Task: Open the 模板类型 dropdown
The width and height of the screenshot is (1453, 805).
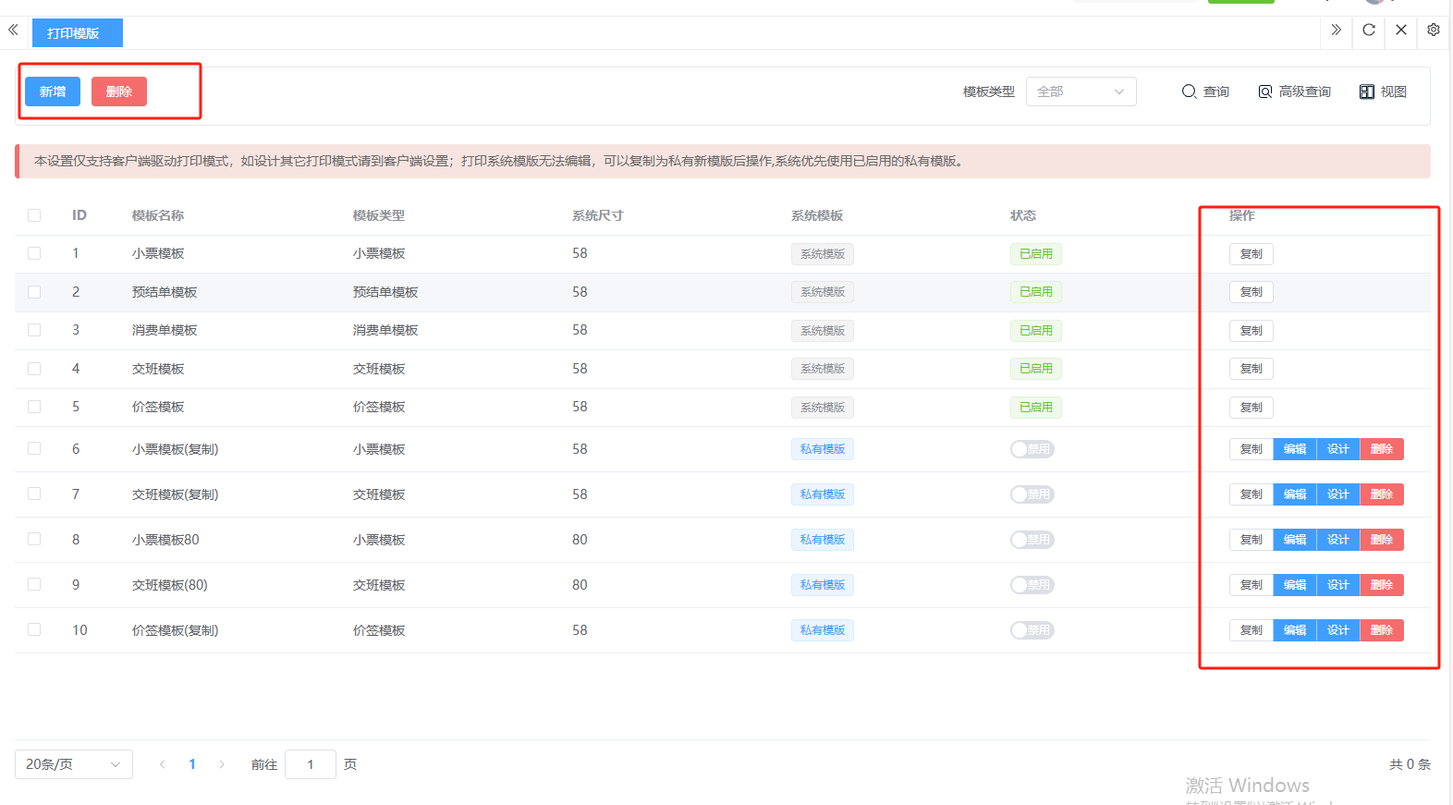Action: click(1081, 91)
